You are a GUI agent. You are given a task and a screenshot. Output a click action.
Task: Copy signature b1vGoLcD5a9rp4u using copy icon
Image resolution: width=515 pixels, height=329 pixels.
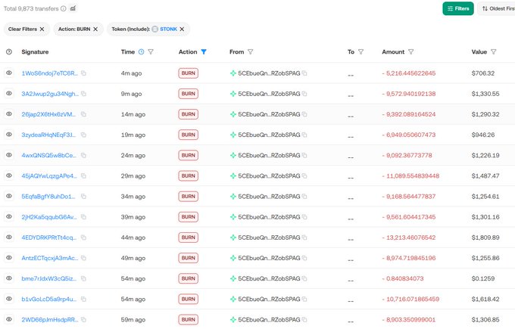tap(84, 300)
